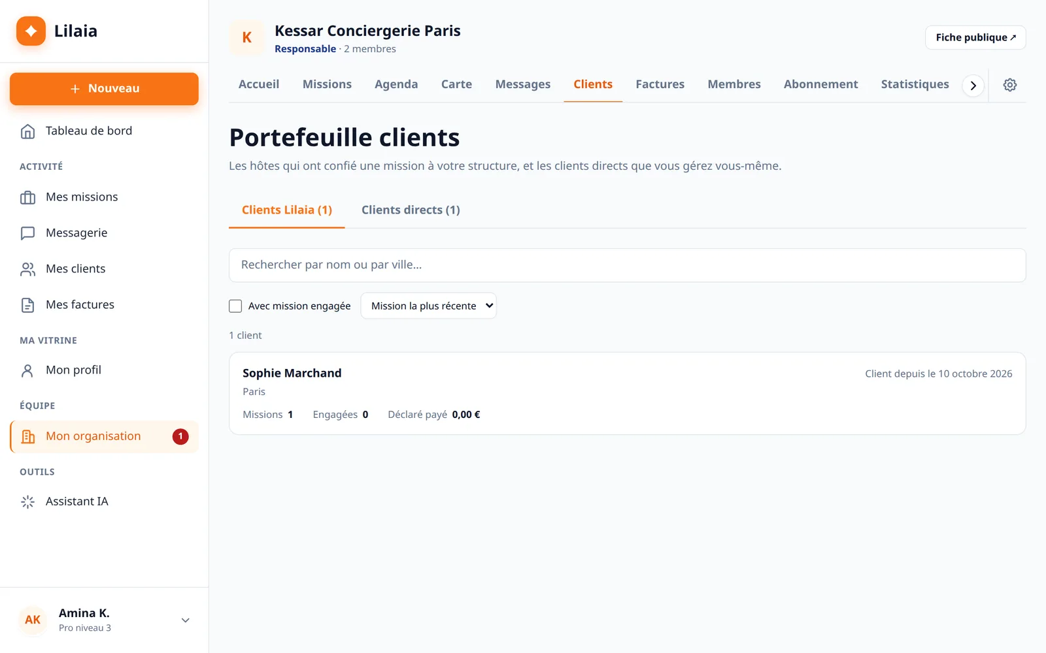Open the Abonnement tab
This screenshot has width=1046, height=653.
pyautogui.click(x=820, y=84)
